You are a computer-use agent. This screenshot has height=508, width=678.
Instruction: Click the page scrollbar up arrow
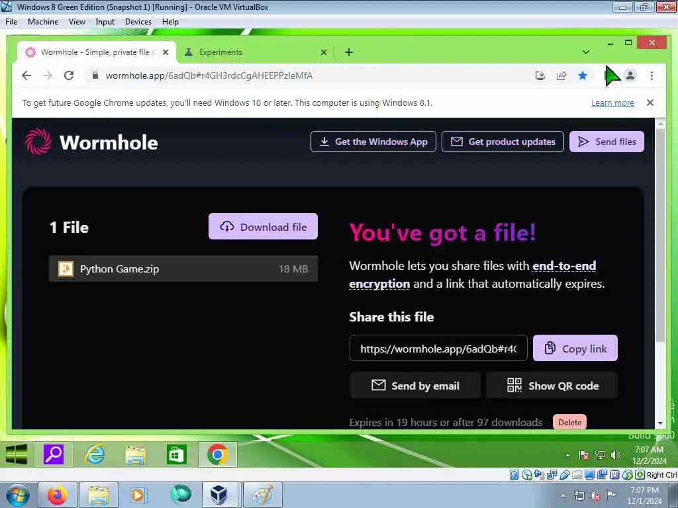tap(660, 124)
